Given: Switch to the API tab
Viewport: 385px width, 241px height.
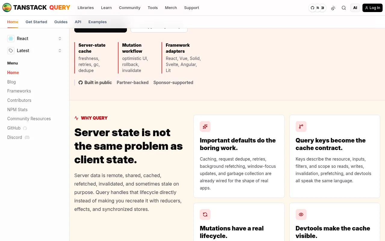Looking at the screenshot, I should [x=78, y=22].
